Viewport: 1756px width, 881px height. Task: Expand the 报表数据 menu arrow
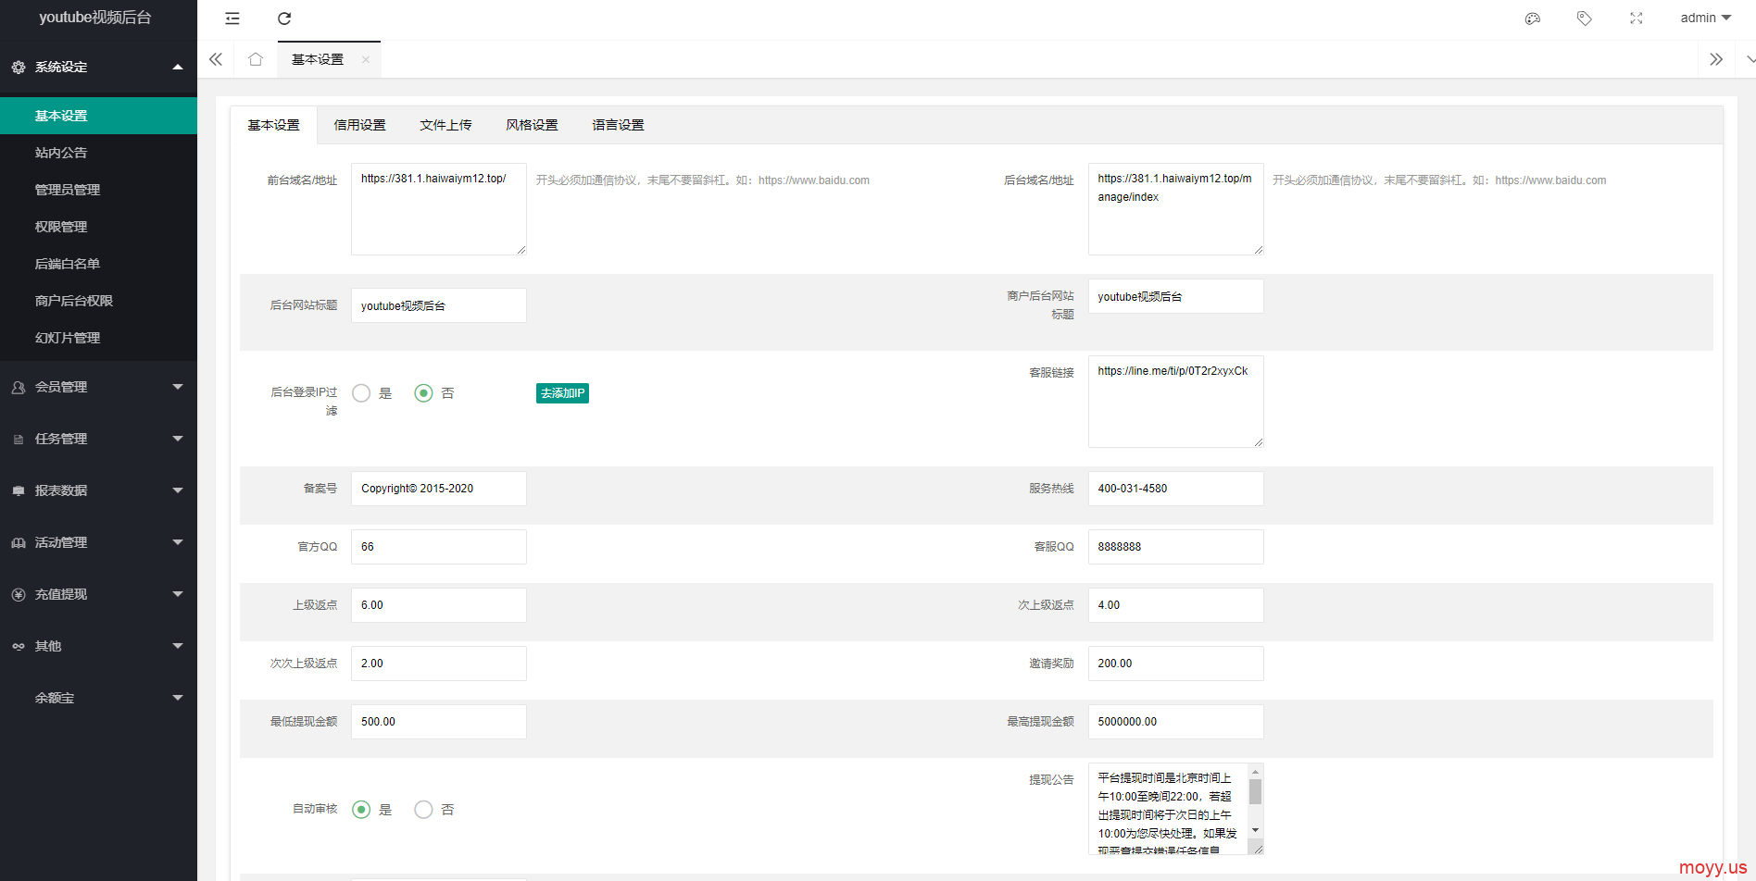pyautogui.click(x=178, y=490)
